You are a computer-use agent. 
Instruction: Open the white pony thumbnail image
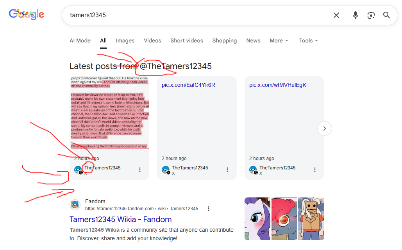pyautogui.click(x=257, y=219)
